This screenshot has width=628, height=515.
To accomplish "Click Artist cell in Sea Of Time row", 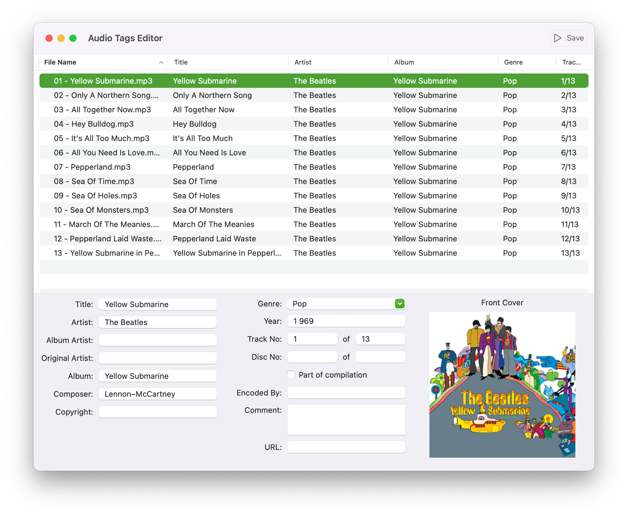I will point(315,181).
